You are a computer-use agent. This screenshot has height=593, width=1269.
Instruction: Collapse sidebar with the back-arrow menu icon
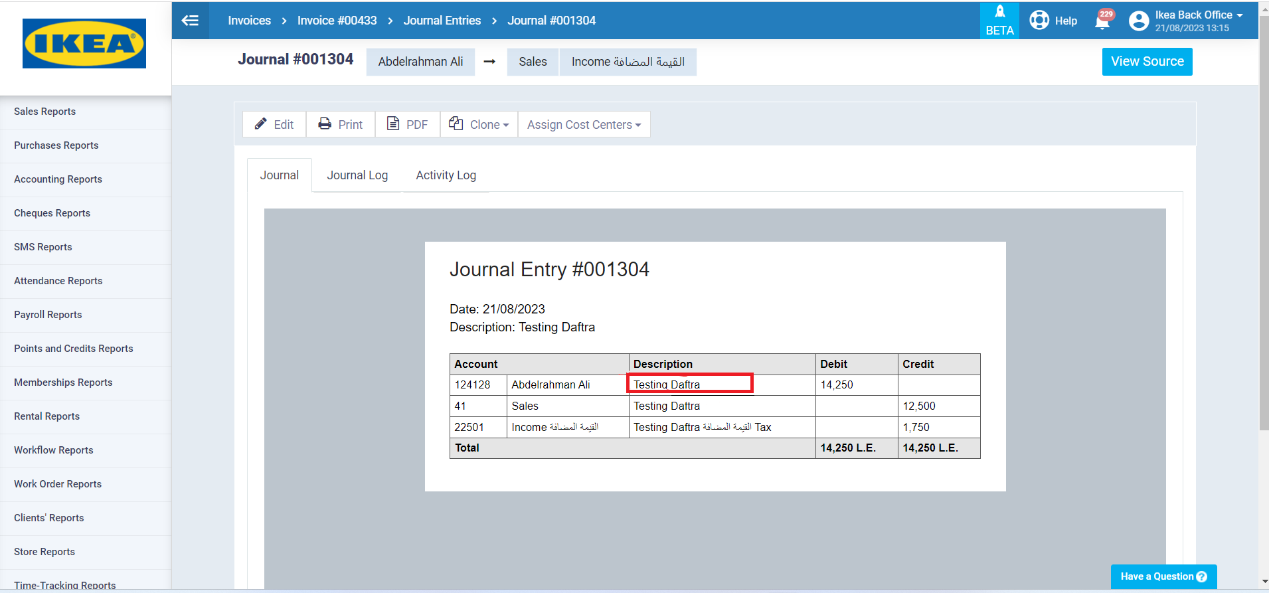(x=191, y=21)
